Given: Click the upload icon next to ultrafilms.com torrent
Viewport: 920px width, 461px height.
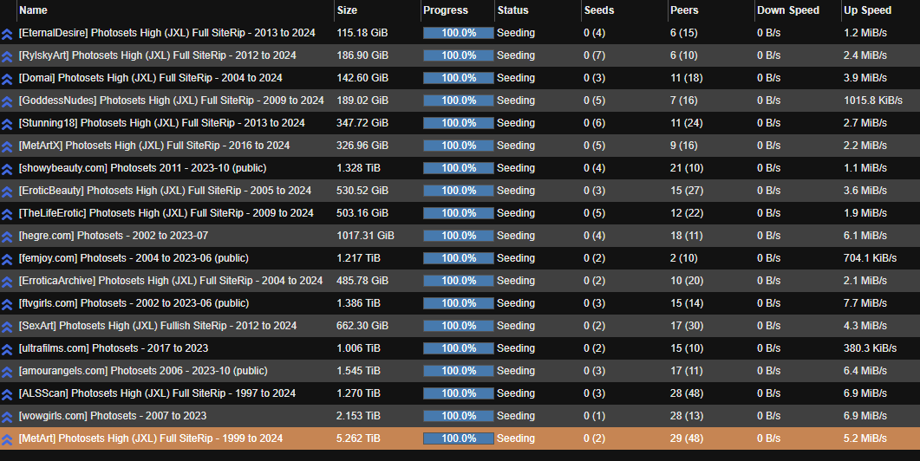Looking at the screenshot, I should pos(7,348).
